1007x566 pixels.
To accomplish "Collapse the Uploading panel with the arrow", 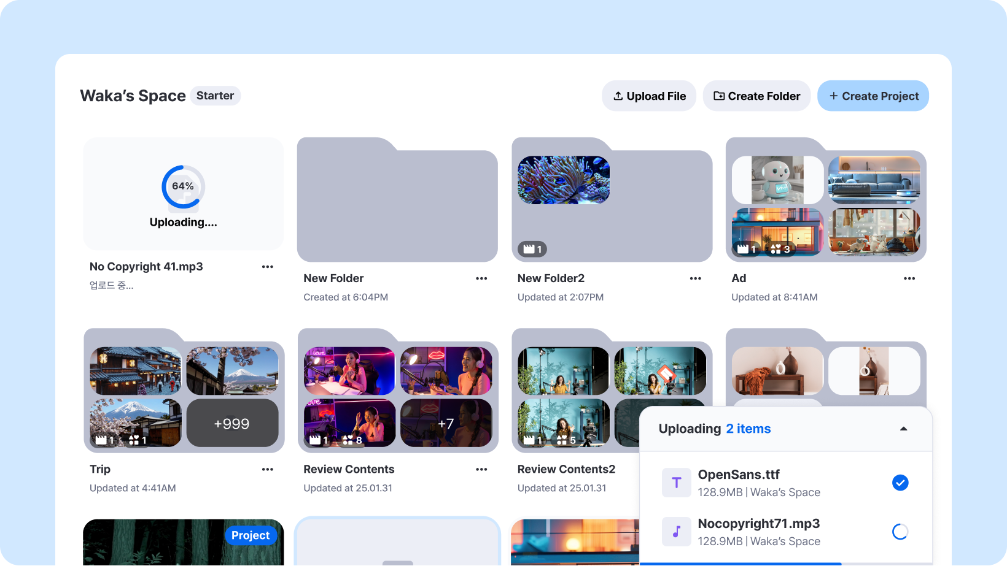I will 903,429.
